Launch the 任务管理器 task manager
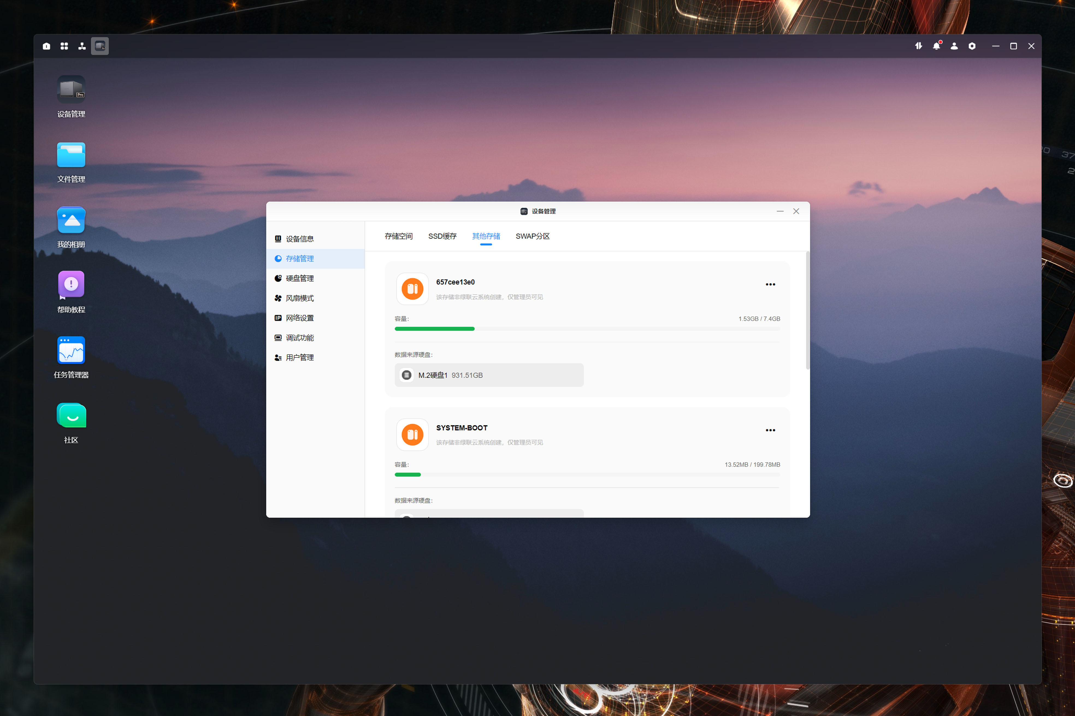 click(x=71, y=350)
